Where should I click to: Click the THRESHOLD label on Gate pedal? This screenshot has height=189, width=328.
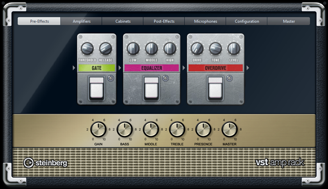[87, 60]
